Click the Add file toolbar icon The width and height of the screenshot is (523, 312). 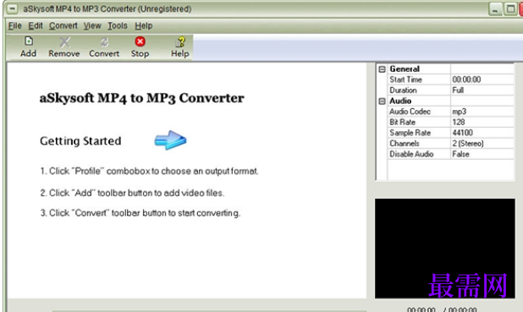click(29, 41)
